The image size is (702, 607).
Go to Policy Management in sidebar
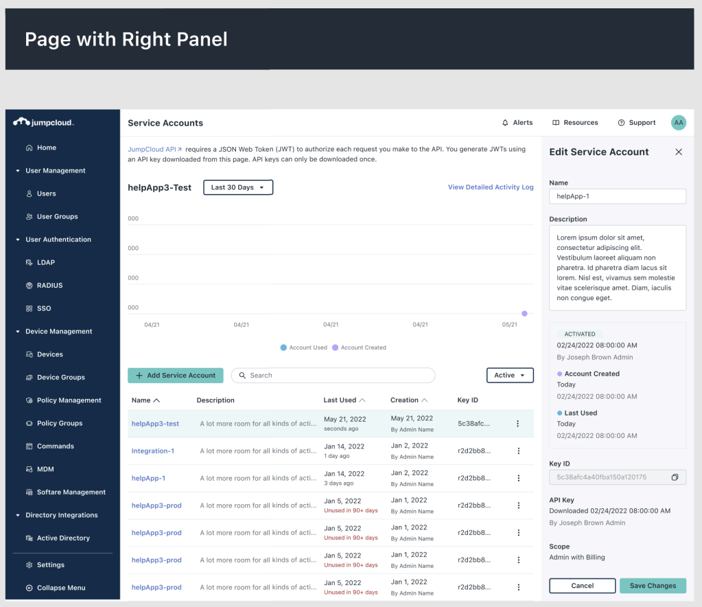(69, 400)
